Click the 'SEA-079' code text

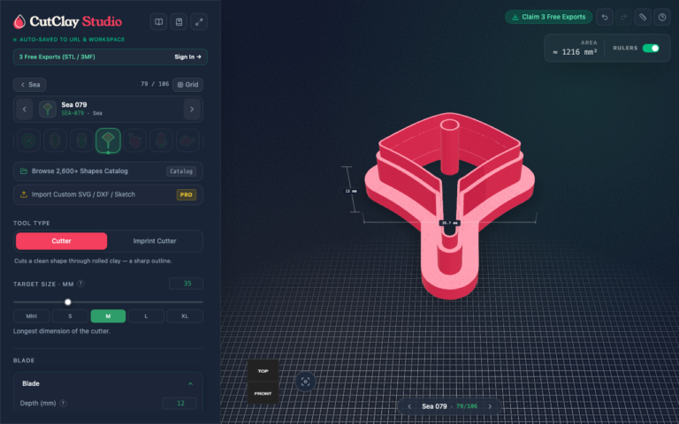(72, 113)
